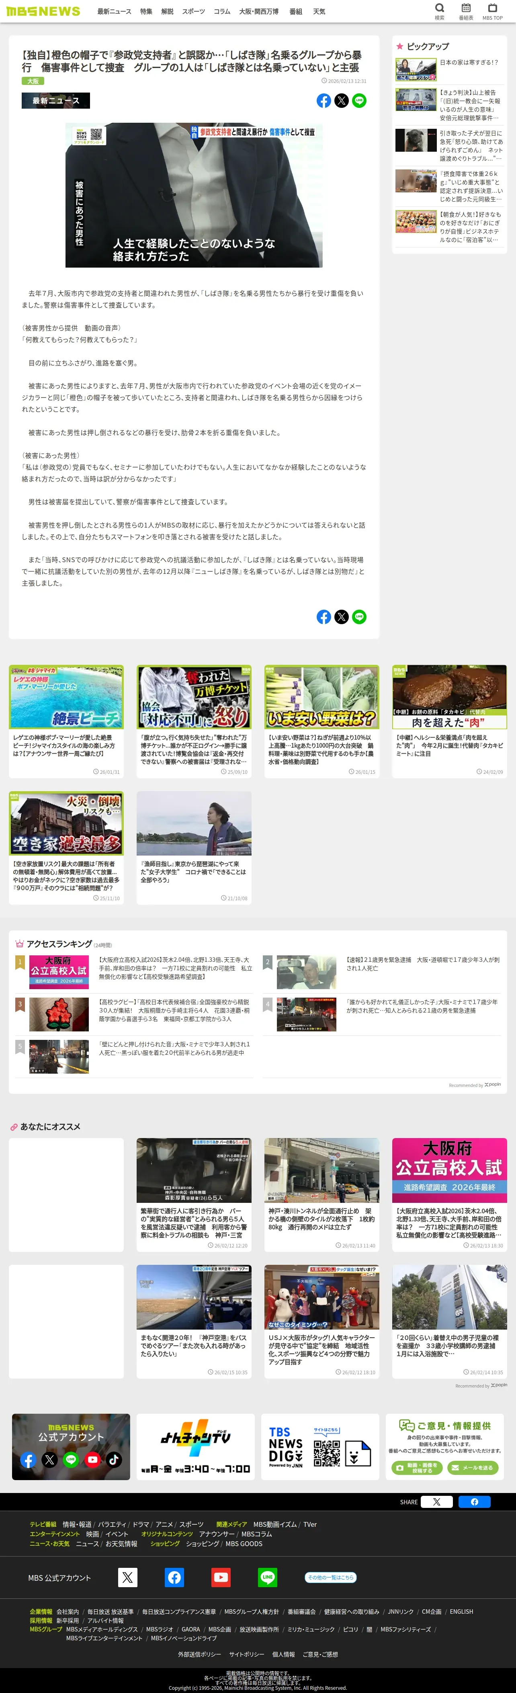Open ranking 2 速報 21歳男を緊急逮捕 article

coord(381,972)
